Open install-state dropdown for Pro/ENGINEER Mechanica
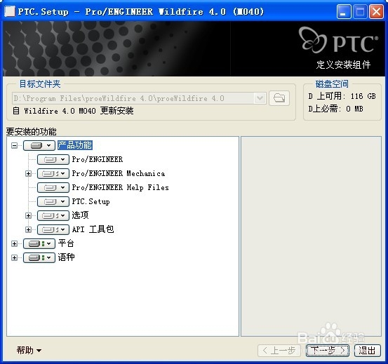 (x=53, y=174)
